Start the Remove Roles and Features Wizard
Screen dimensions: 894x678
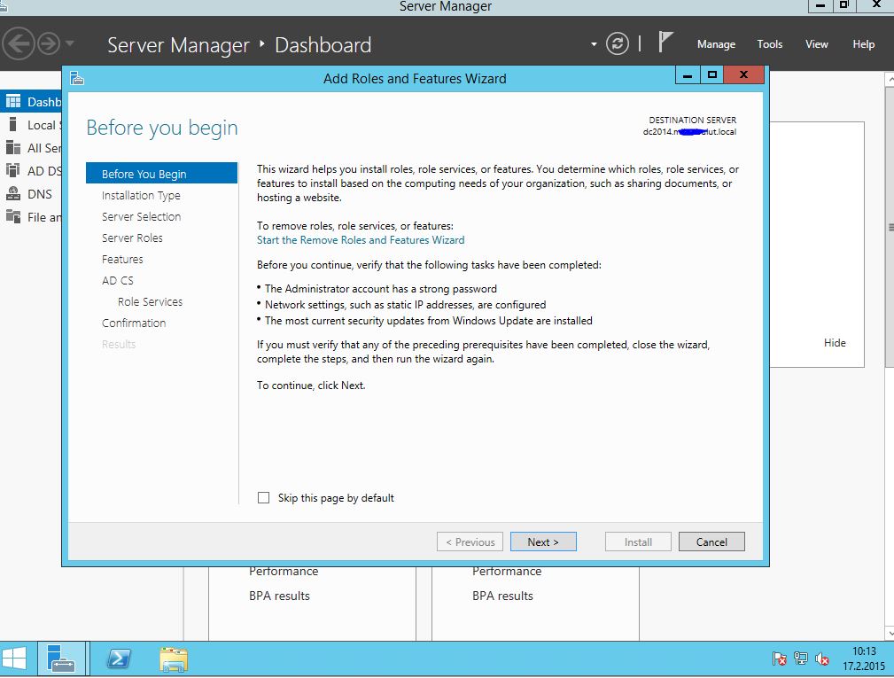tap(361, 240)
